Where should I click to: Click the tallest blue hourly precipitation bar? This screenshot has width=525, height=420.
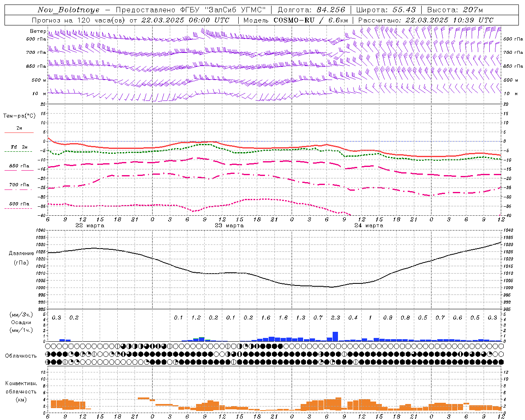pyautogui.click(x=336, y=336)
